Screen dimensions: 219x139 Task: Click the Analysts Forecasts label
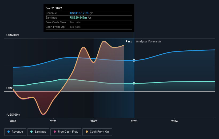[149, 42]
